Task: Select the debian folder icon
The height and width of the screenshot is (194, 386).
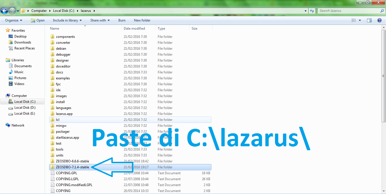Action: (52, 48)
